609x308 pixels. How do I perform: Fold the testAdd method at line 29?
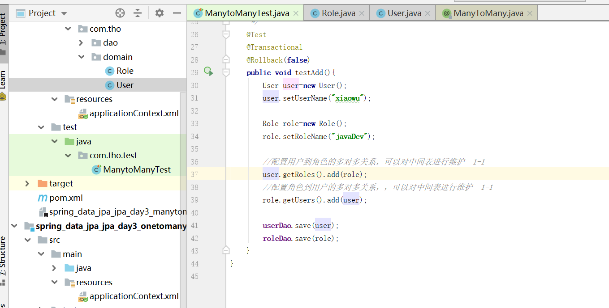point(226,72)
